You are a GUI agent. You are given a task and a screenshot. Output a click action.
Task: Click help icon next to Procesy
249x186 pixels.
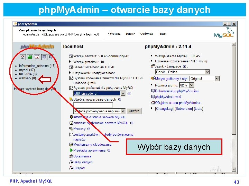89,129
